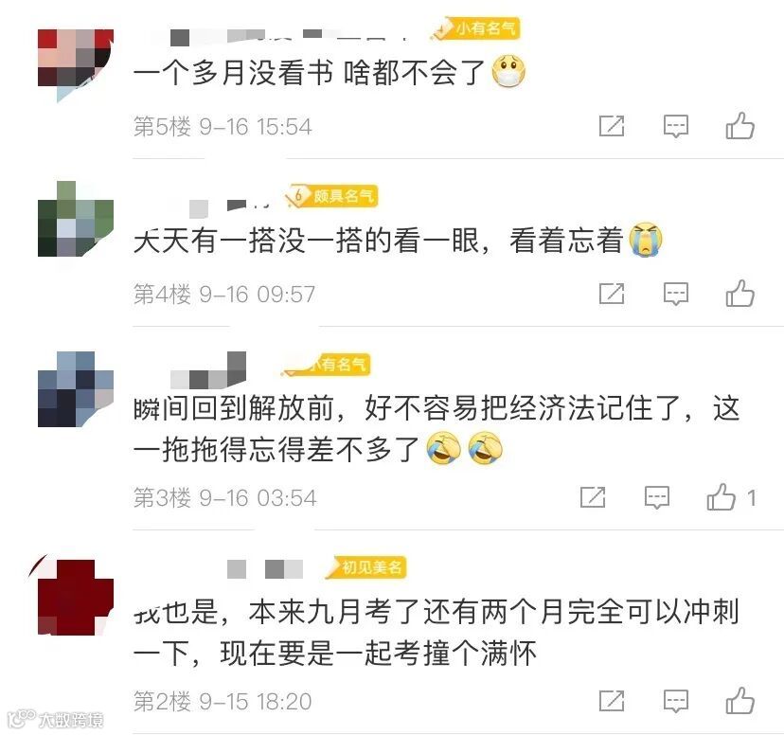Click the 颇具名气 level badge
Image resolution: width=784 pixels, height=735 pixels.
coord(331,195)
